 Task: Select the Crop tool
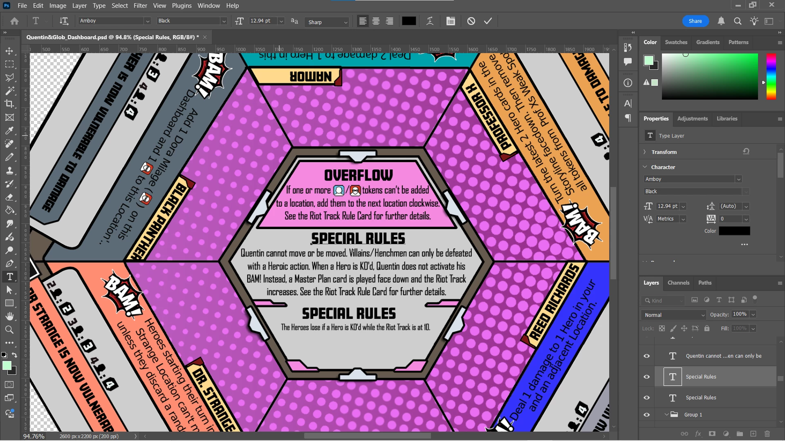point(9,104)
